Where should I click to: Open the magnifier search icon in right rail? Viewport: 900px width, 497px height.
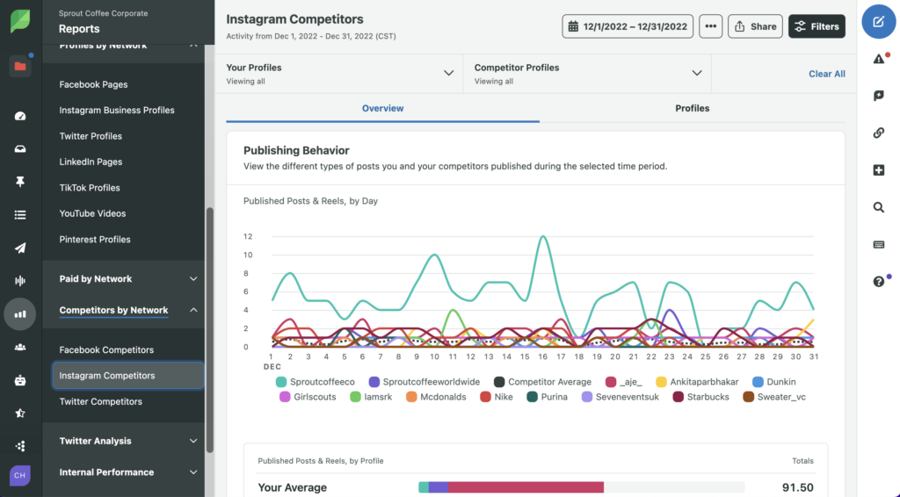pos(878,207)
